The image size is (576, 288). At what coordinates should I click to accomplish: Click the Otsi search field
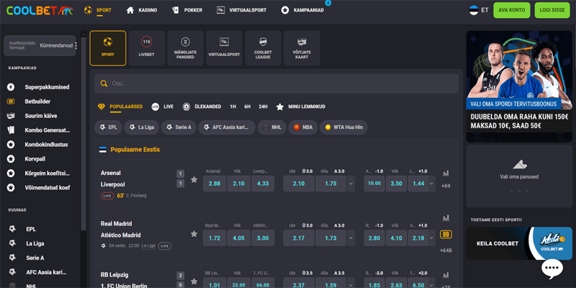click(x=276, y=84)
